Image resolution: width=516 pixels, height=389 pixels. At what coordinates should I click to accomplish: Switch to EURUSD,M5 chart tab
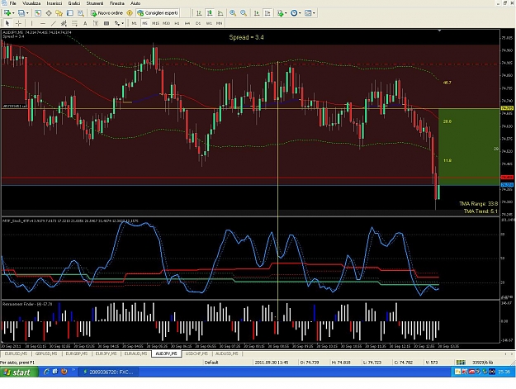pyautogui.click(x=16, y=353)
